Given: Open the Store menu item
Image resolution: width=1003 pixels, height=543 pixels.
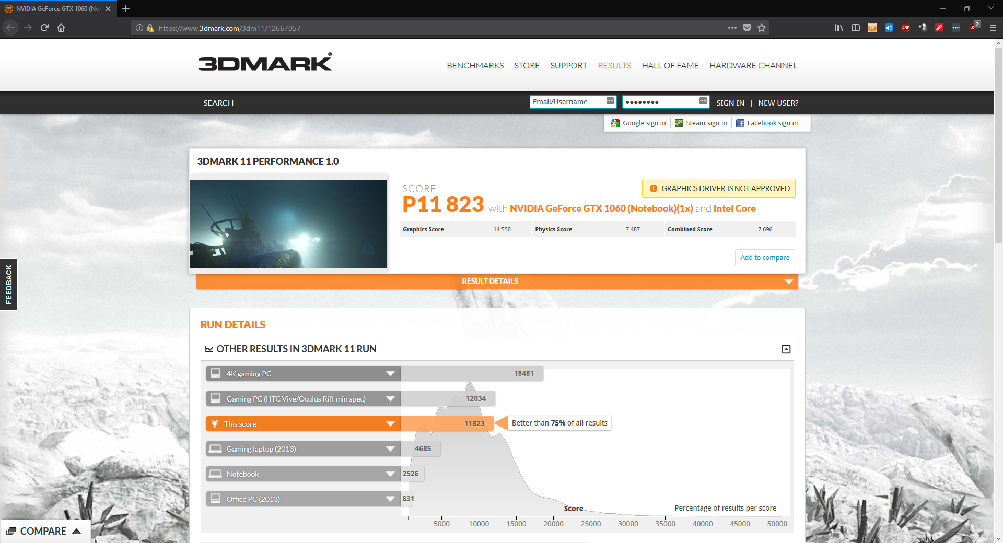Looking at the screenshot, I should click(x=527, y=66).
